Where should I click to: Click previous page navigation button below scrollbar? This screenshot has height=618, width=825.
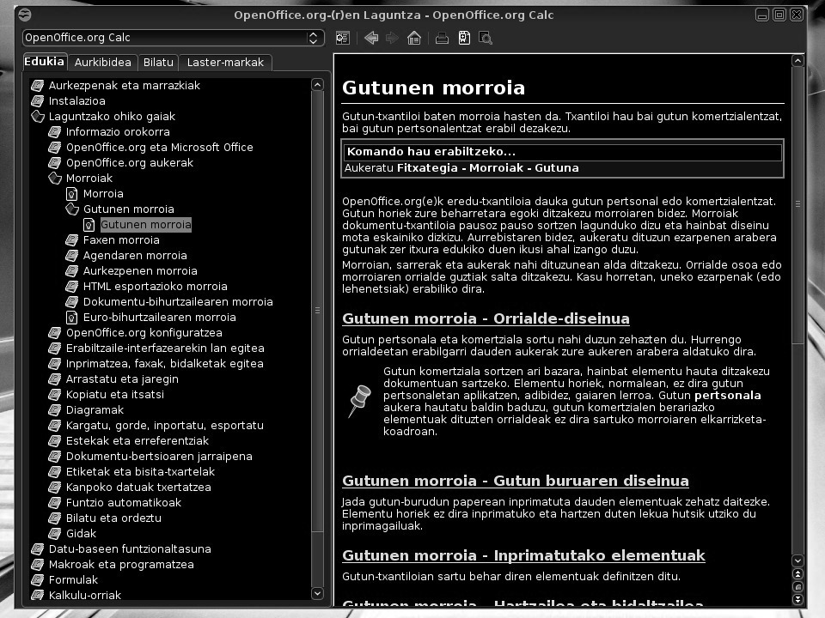[797, 574]
